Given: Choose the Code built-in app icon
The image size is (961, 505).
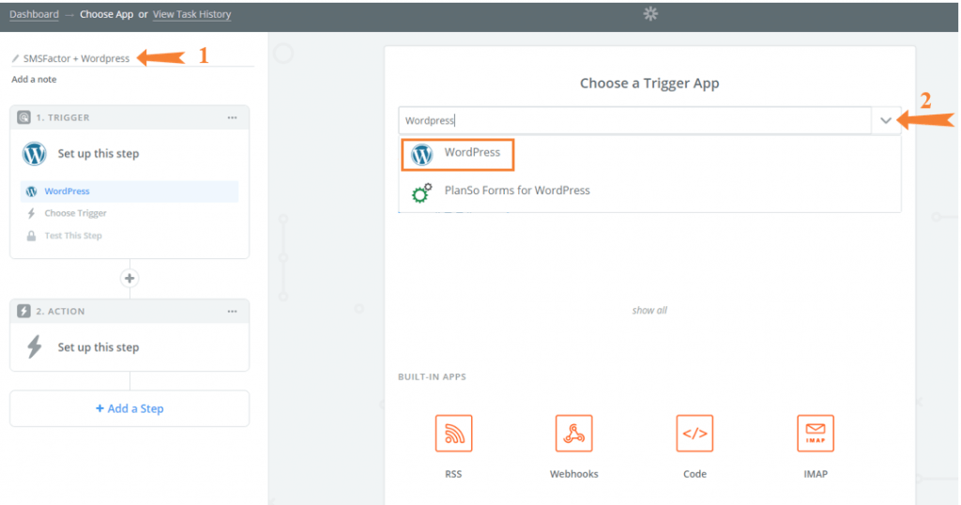Looking at the screenshot, I should point(694,434).
